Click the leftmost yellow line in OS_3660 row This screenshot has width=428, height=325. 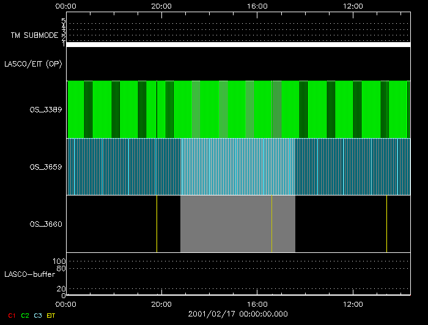[157, 224]
